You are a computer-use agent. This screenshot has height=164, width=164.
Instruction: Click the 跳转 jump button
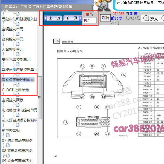105,18
